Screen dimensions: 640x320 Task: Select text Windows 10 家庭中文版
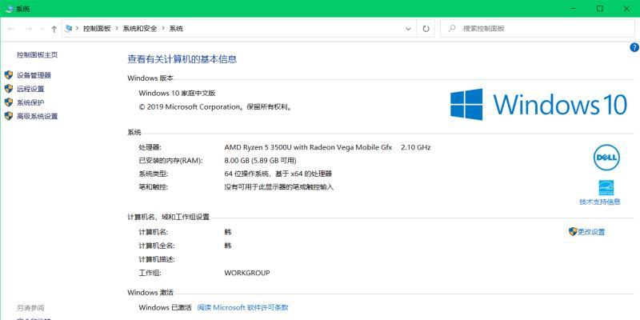[x=177, y=93]
